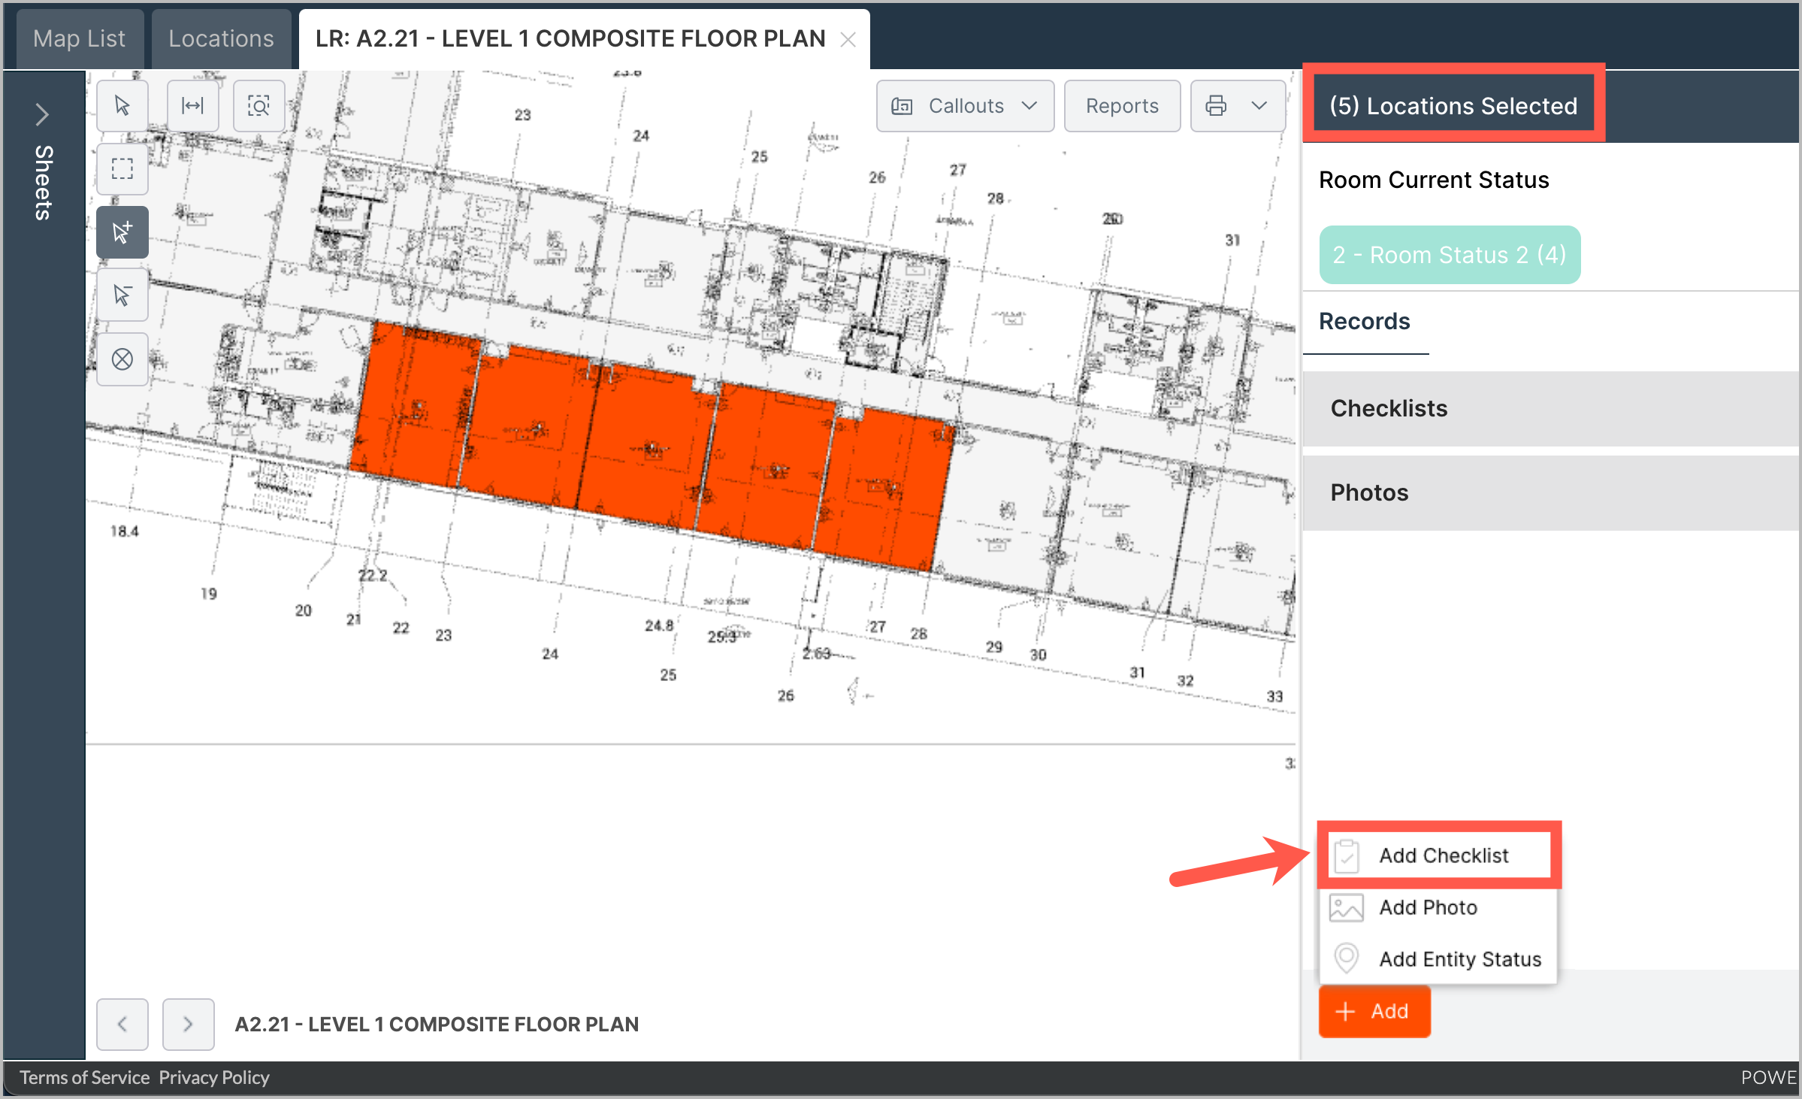This screenshot has width=1802, height=1099.
Task: Click the zoom-to-area magnifier icon
Action: pos(259,106)
